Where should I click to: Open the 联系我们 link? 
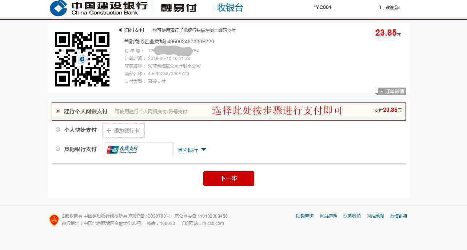[x=352, y=216]
